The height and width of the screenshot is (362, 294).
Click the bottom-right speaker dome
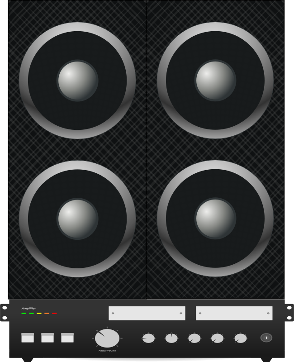tap(215, 219)
